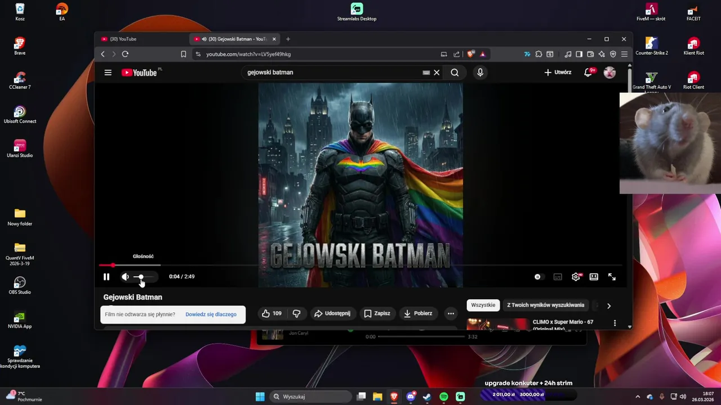Open the browser extensions puzzle icon
The height and width of the screenshot is (405, 721).
[538, 54]
